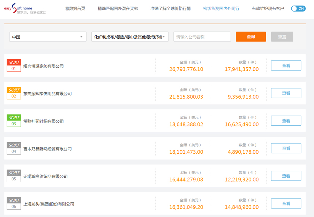Click the SORT 05 rank badge
314x217 pixels.
point(14,176)
